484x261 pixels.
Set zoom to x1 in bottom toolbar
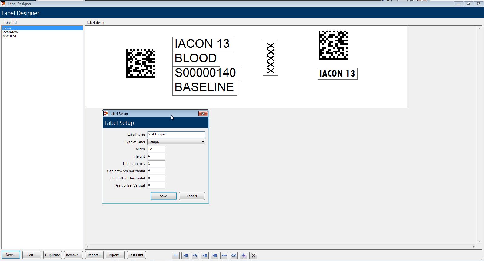tap(176, 256)
